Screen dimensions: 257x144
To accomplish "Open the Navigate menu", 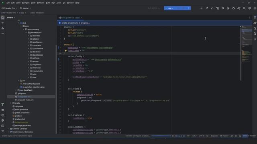I will click(26, 3).
